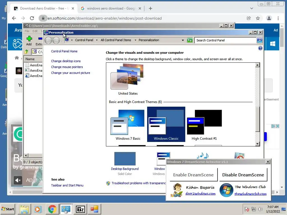This screenshot has width=287, height=215.
Task: Reload the Chrome page
Action: [32, 18]
